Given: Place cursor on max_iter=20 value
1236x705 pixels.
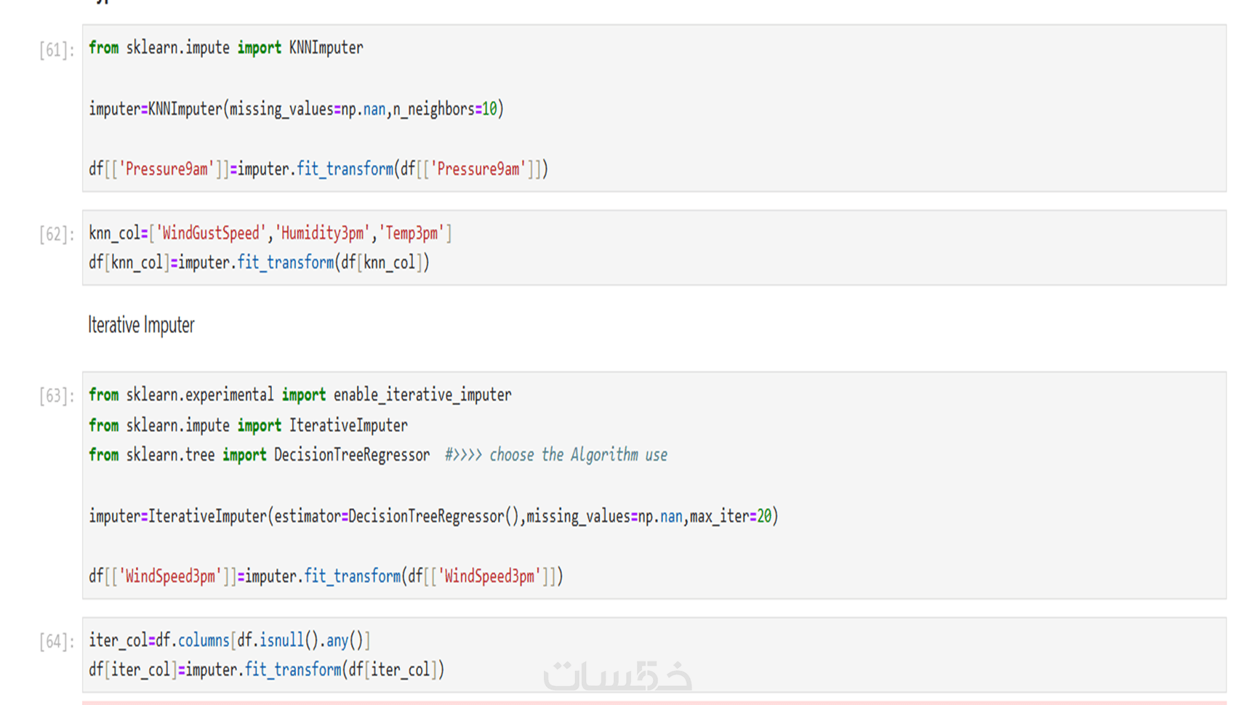Looking at the screenshot, I should pos(763,516).
